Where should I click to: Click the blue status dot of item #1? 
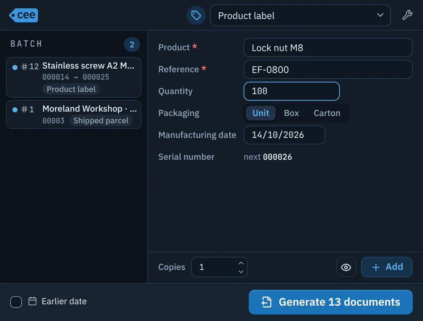tap(15, 109)
